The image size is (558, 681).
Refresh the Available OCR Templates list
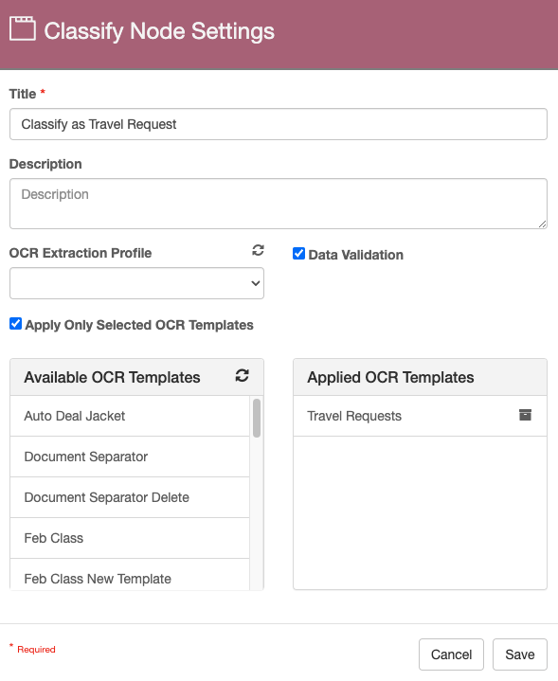tap(243, 376)
